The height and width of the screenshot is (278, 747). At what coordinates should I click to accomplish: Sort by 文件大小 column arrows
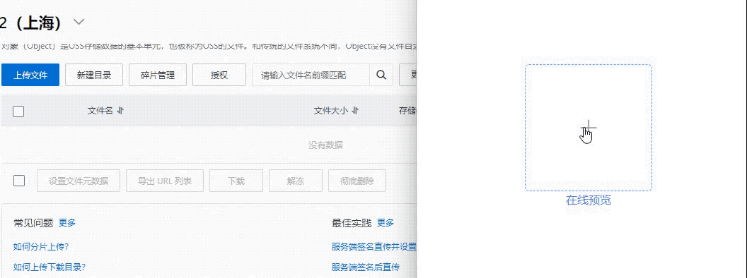355,111
